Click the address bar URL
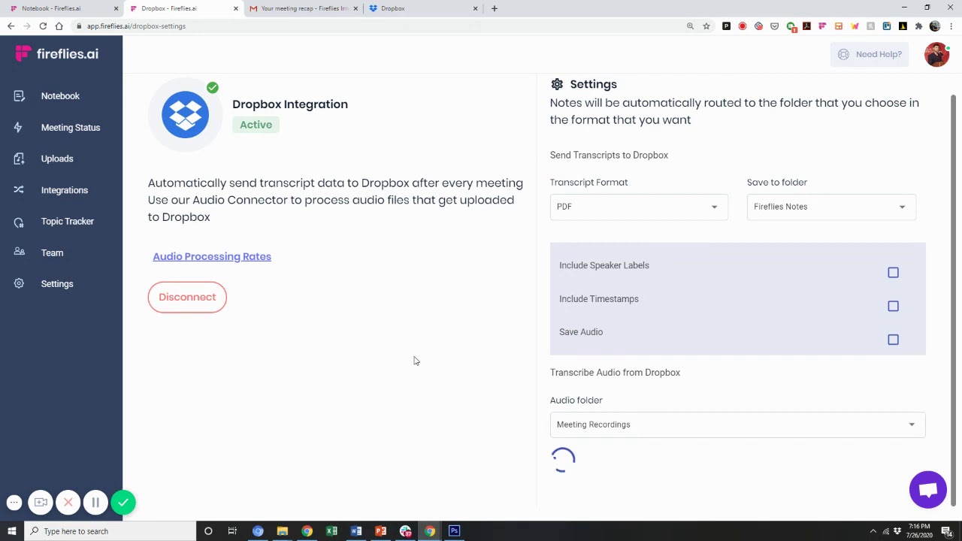The height and width of the screenshot is (541, 962). click(136, 26)
